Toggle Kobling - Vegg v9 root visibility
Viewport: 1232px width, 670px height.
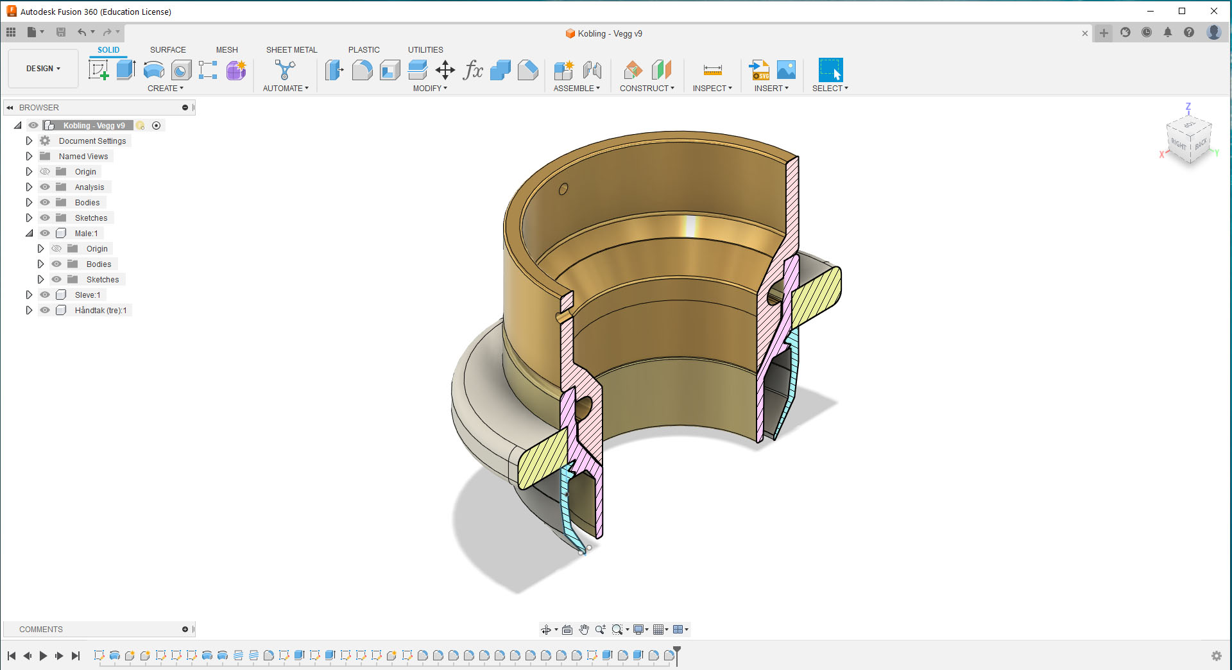(33, 125)
